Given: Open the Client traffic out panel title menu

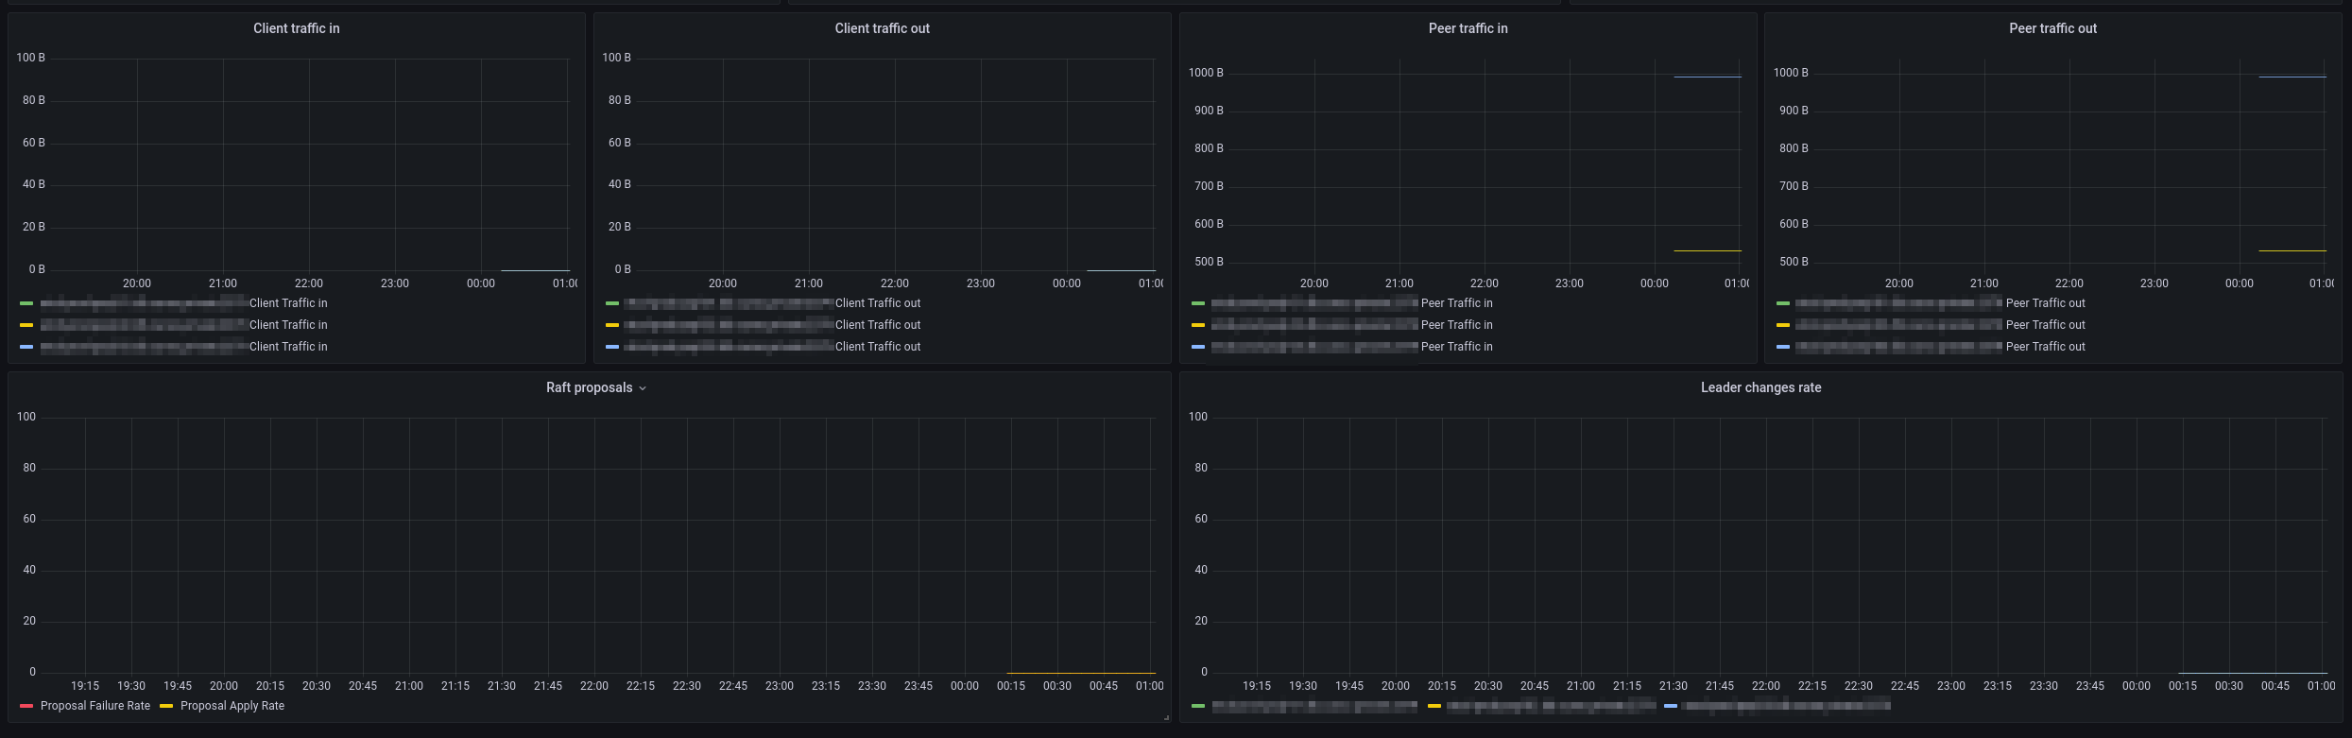Looking at the screenshot, I should [x=882, y=28].
